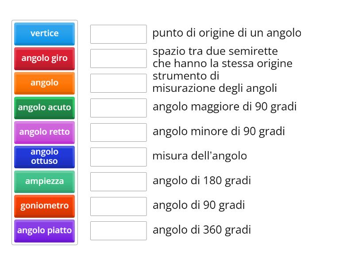Image resolution: width=354 pixels, height=265 pixels.
Task: Click empty box beside 'angolo di 90 gradi'
Action: pyautogui.click(x=118, y=206)
